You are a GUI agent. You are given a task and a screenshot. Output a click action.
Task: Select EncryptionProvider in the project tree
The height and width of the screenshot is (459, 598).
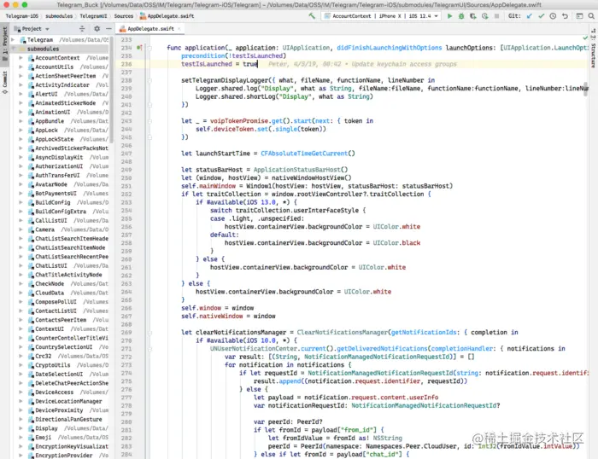click(x=64, y=456)
